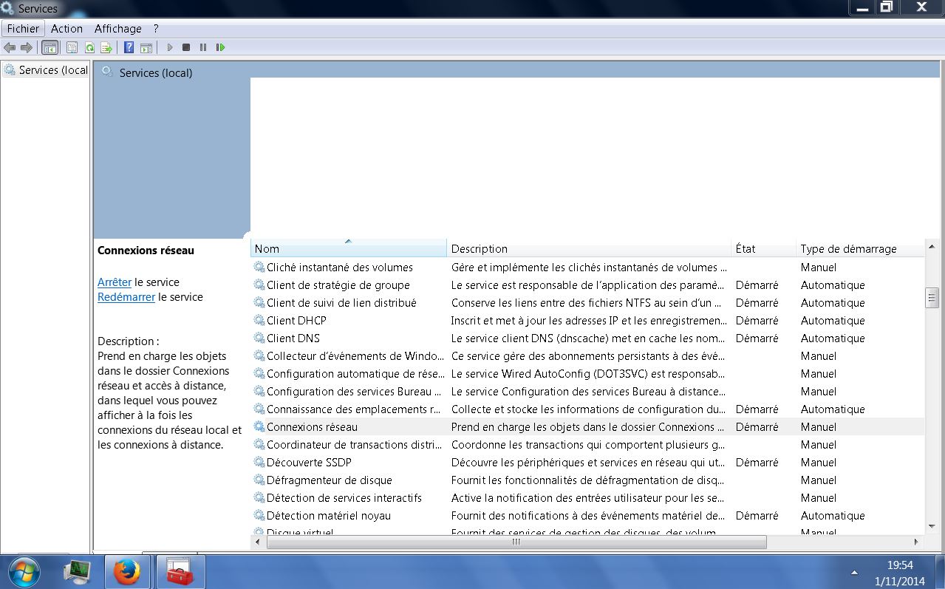
Task: Click the Pause service toolbar icon
Action: (x=203, y=47)
